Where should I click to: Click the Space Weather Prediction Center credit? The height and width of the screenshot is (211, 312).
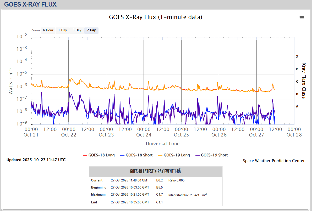coord(273,161)
